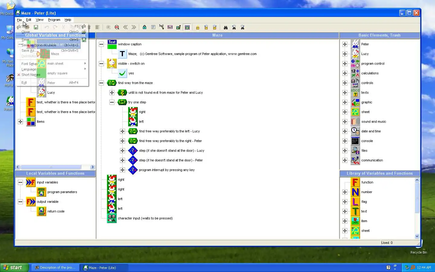435x272 pixels.
Task: Collapse the find way from the maze node
Action: (x=101, y=83)
